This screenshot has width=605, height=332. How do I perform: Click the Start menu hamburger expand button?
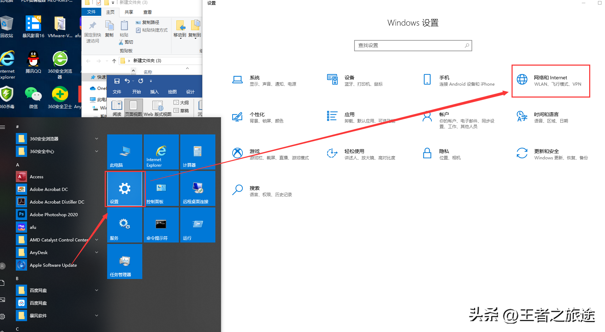[2, 127]
